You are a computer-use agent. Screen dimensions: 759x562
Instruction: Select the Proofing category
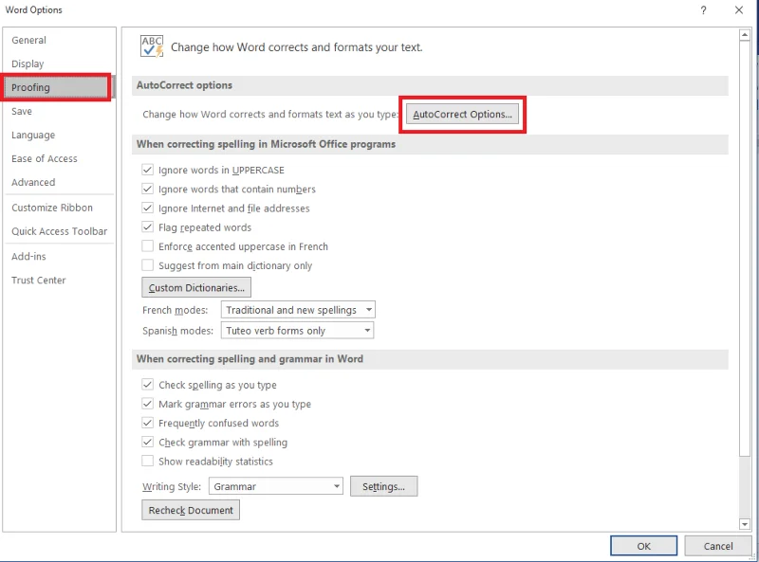(56, 87)
